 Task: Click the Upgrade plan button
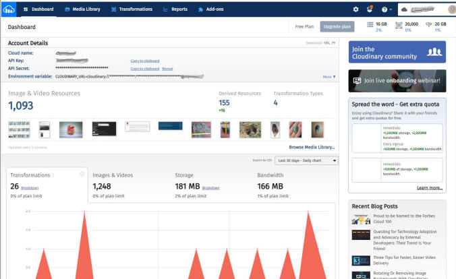[x=337, y=27]
